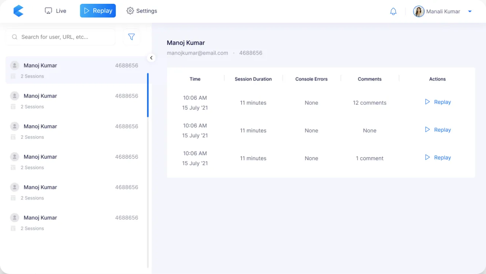Image resolution: width=486 pixels, height=274 pixels.
Task: Focus the search for user or URL field
Action: 60,37
